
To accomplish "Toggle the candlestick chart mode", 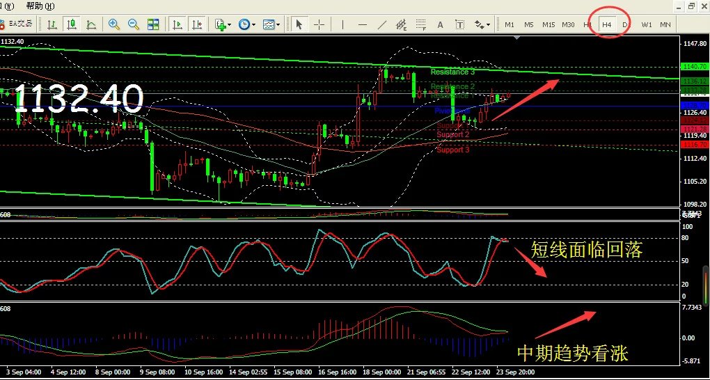I will pos(71,24).
